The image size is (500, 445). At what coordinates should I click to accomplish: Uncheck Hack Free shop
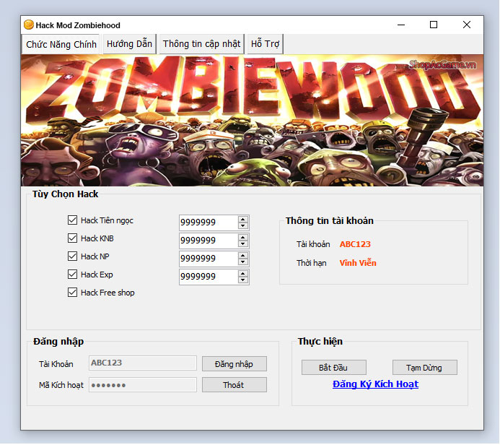(x=72, y=293)
